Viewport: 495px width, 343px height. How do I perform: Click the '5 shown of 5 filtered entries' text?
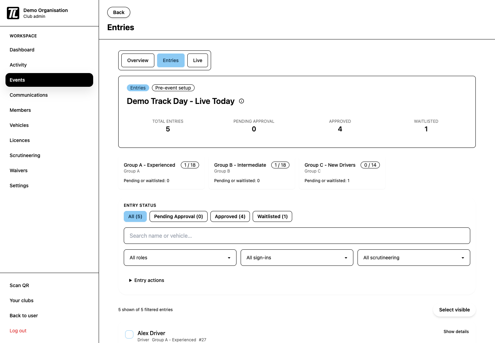tap(145, 310)
